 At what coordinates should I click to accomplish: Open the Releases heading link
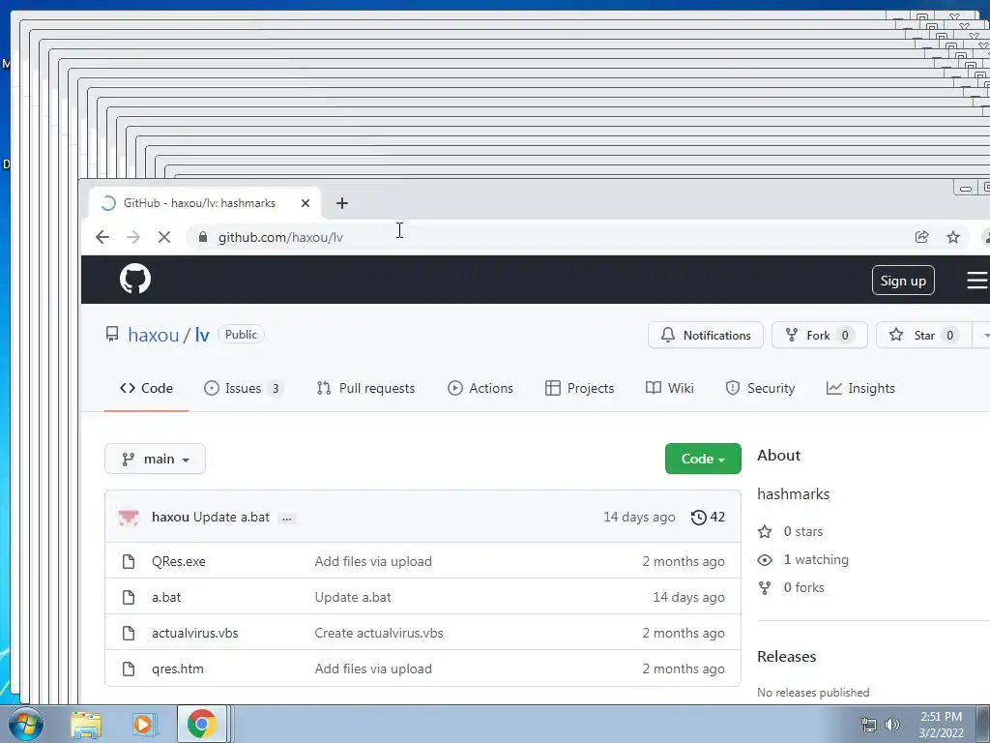[x=787, y=657]
